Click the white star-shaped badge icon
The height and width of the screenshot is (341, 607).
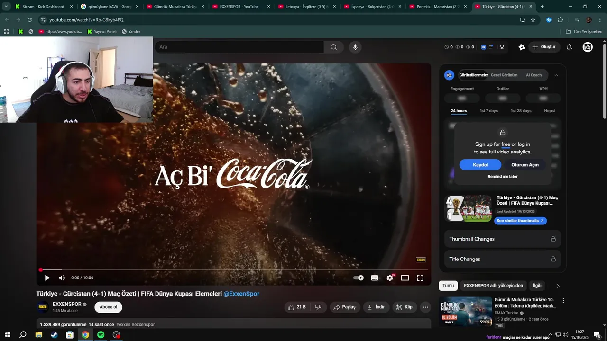[x=522, y=47]
